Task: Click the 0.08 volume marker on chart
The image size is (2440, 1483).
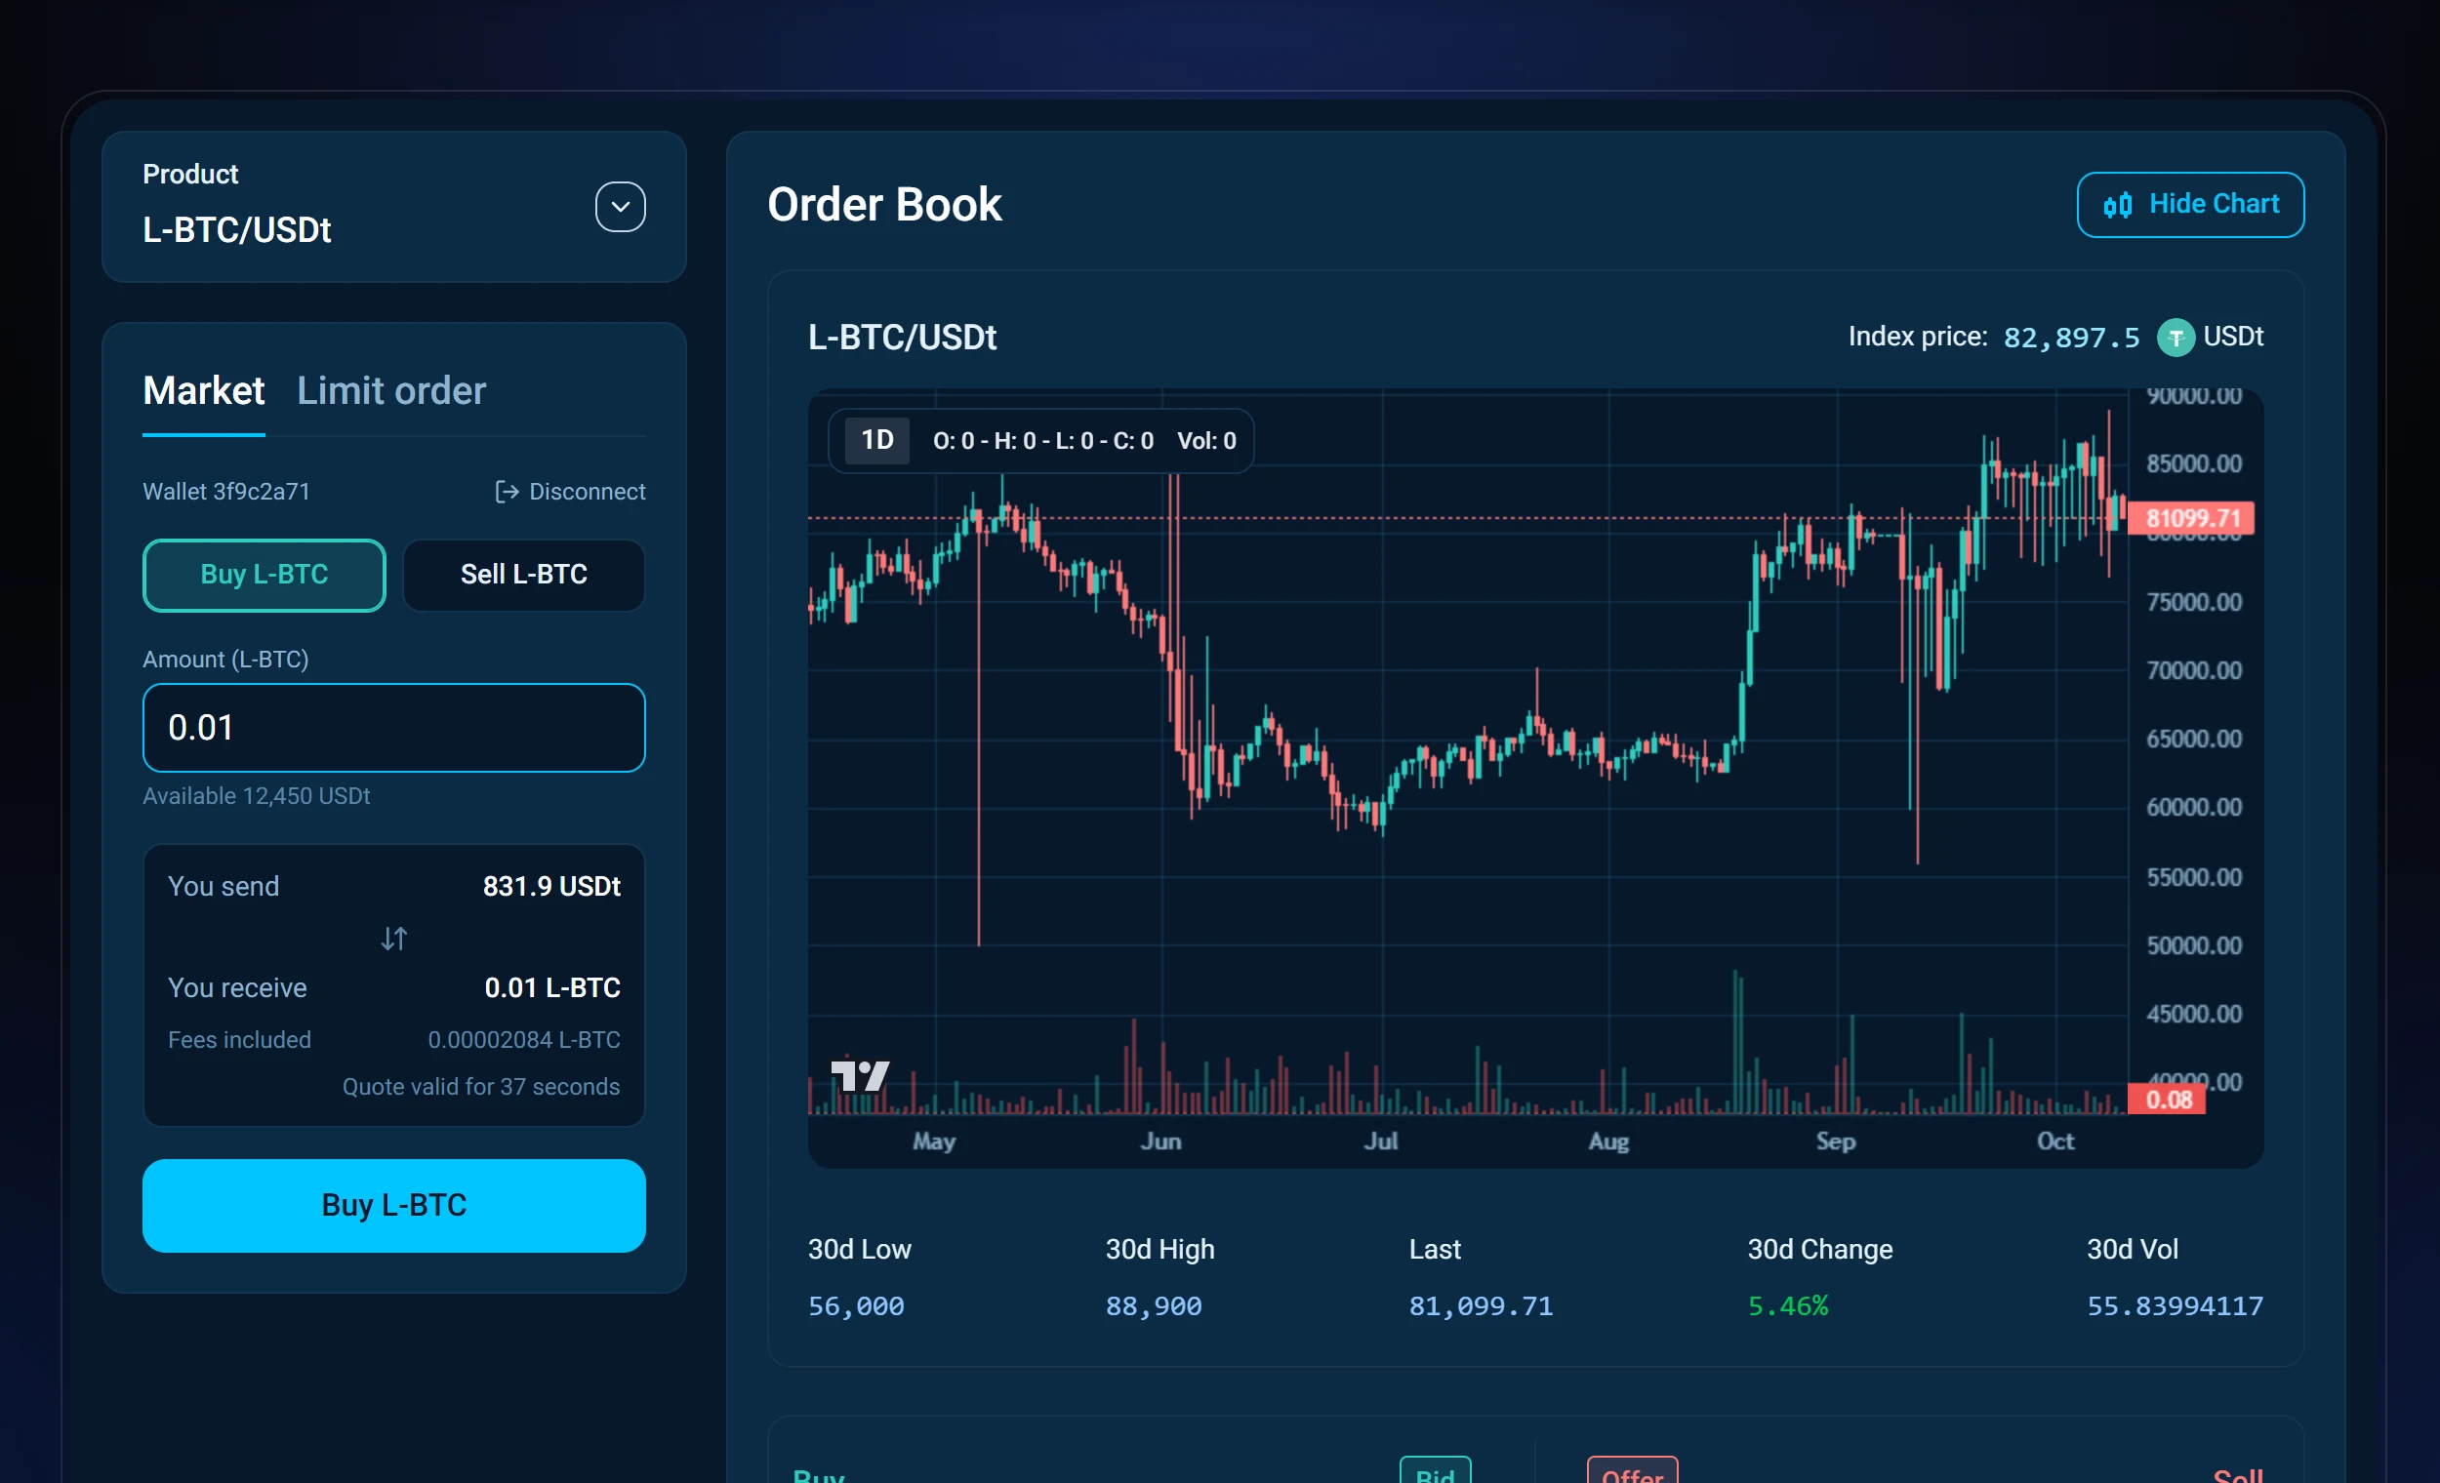Action: pyautogui.click(x=2167, y=1099)
